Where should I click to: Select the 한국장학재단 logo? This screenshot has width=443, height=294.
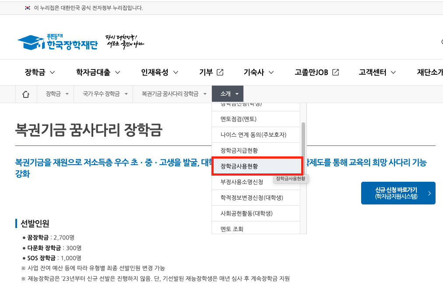click(x=59, y=42)
